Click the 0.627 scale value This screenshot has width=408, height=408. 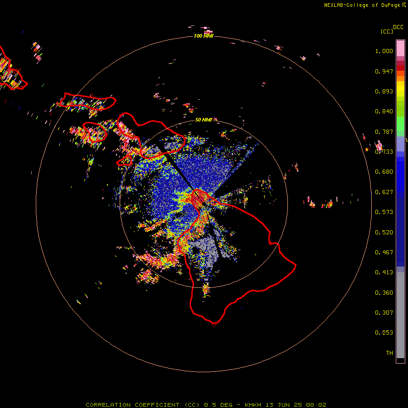click(x=384, y=192)
